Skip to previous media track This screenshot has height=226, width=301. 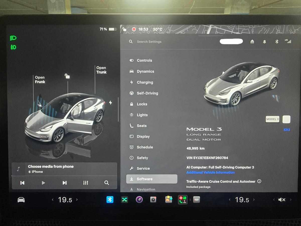(x=22, y=183)
